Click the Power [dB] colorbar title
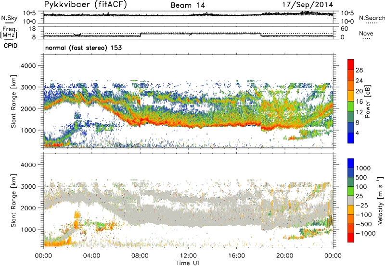Screen dimensions: 385x266 tap(367, 101)
